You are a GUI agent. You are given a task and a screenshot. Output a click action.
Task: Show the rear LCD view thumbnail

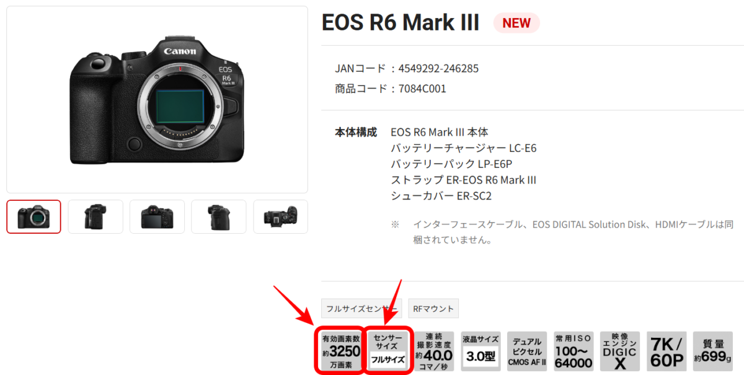[157, 216]
